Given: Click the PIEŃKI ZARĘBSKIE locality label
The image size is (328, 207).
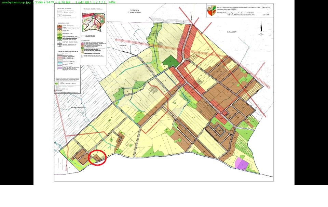Looking at the screenshot, I should 78,107.
